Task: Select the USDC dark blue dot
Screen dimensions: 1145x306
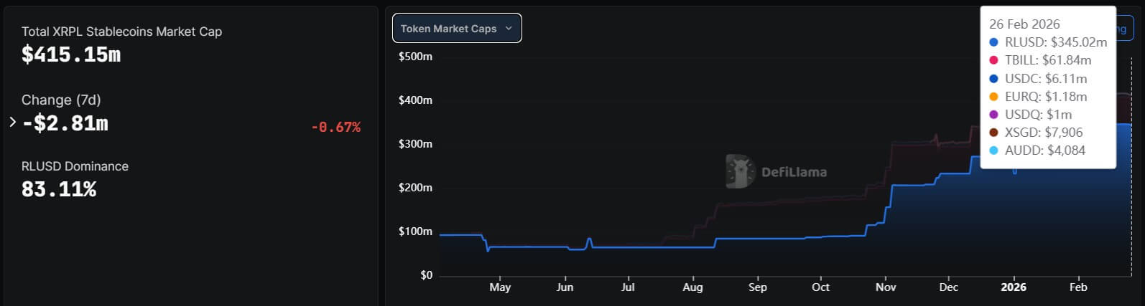Action: pyautogui.click(x=993, y=79)
